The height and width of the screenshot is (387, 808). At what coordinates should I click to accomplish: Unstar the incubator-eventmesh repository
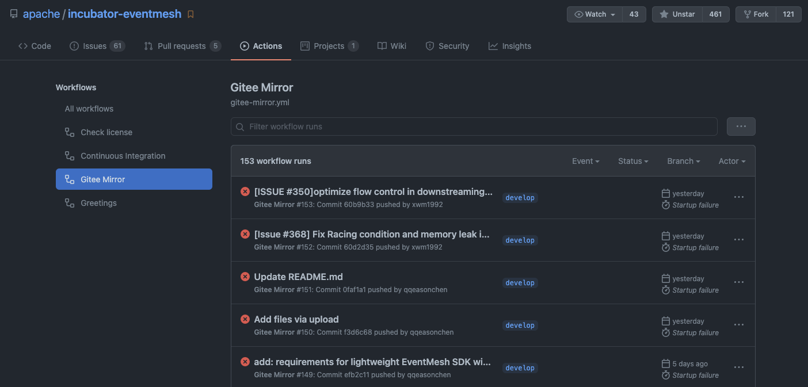click(677, 14)
